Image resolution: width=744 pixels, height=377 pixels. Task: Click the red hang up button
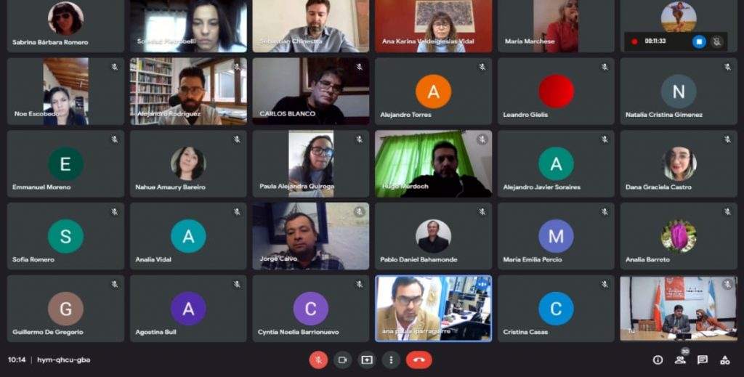(x=419, y=360)
